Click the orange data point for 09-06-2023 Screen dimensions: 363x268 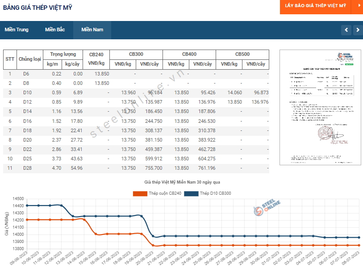coord(27,220)
